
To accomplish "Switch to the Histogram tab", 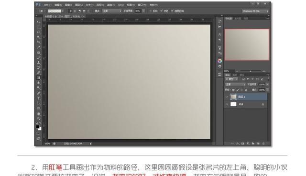I will click(238, 19).
